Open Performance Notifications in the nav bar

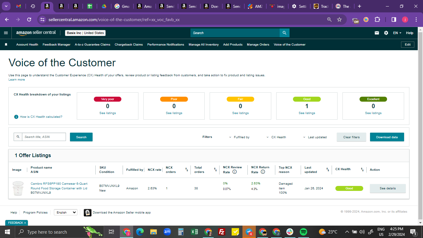(166, 45)
